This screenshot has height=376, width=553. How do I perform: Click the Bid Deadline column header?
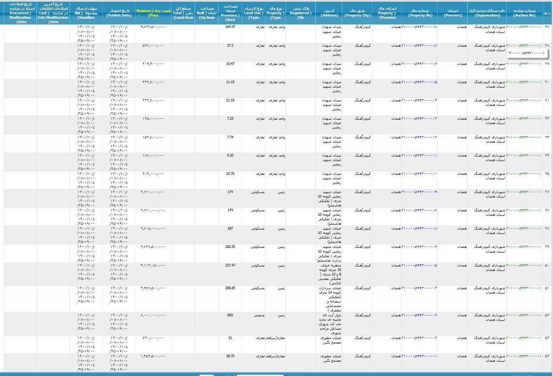click(x=86, y=12)
